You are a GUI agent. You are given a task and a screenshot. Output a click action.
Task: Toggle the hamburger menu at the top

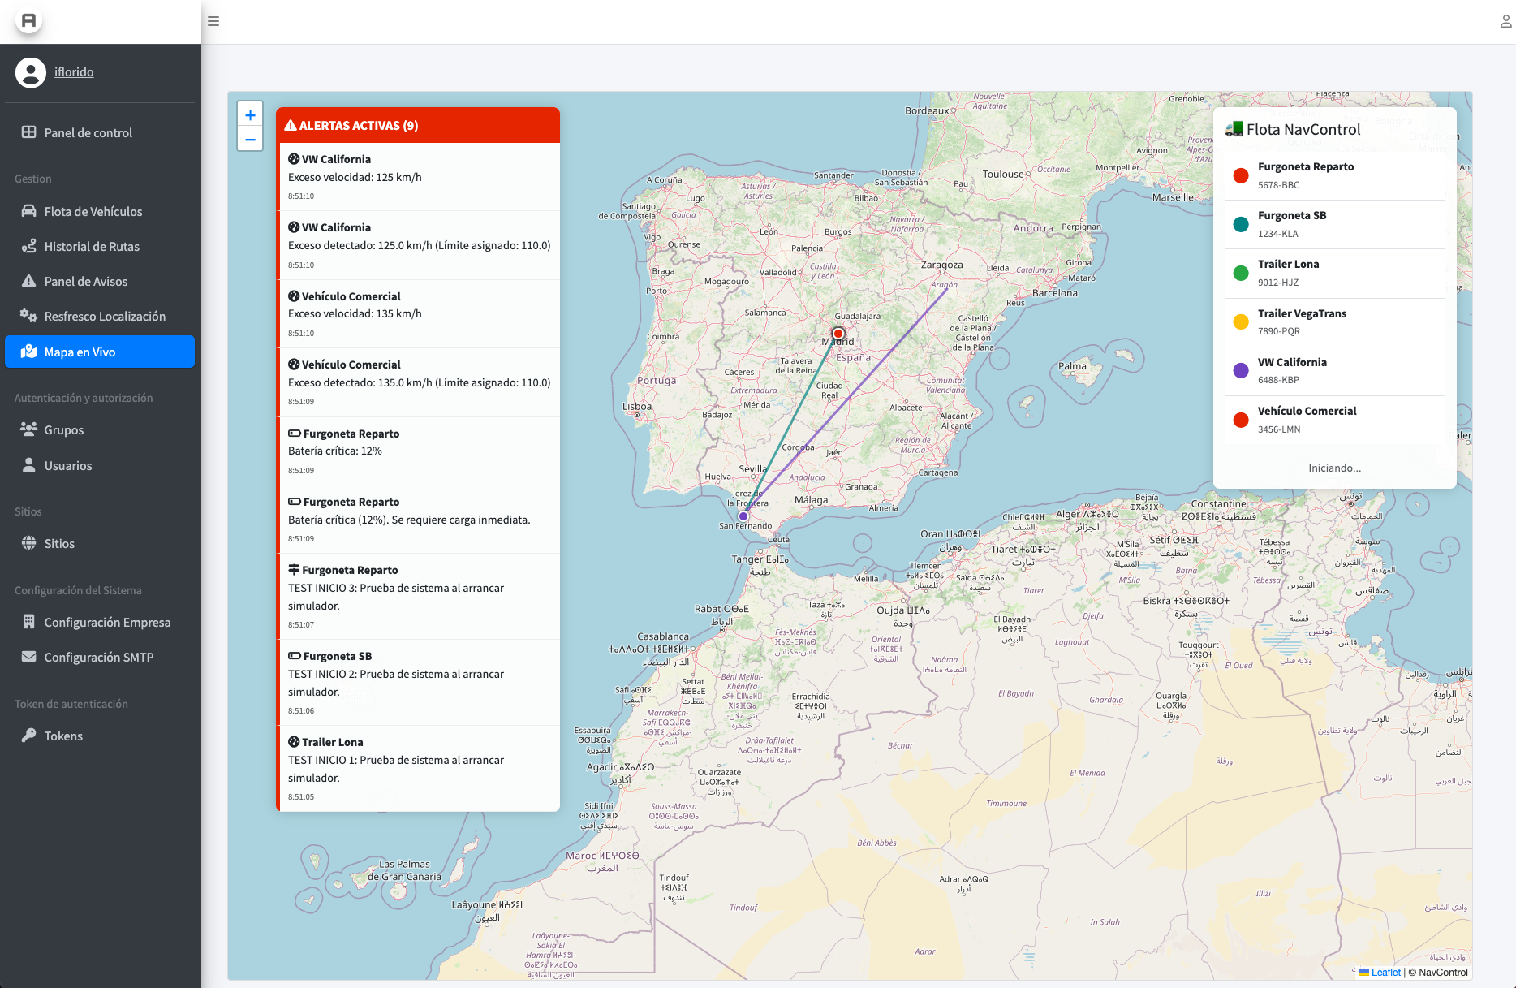pyautogui.click(x=213, y=21)
